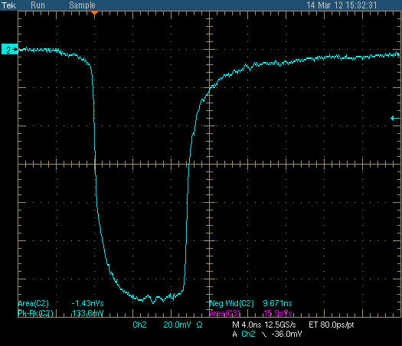
Task: Click the 12.5GS/s sample rate readout
Action: [x=280, y=325]
